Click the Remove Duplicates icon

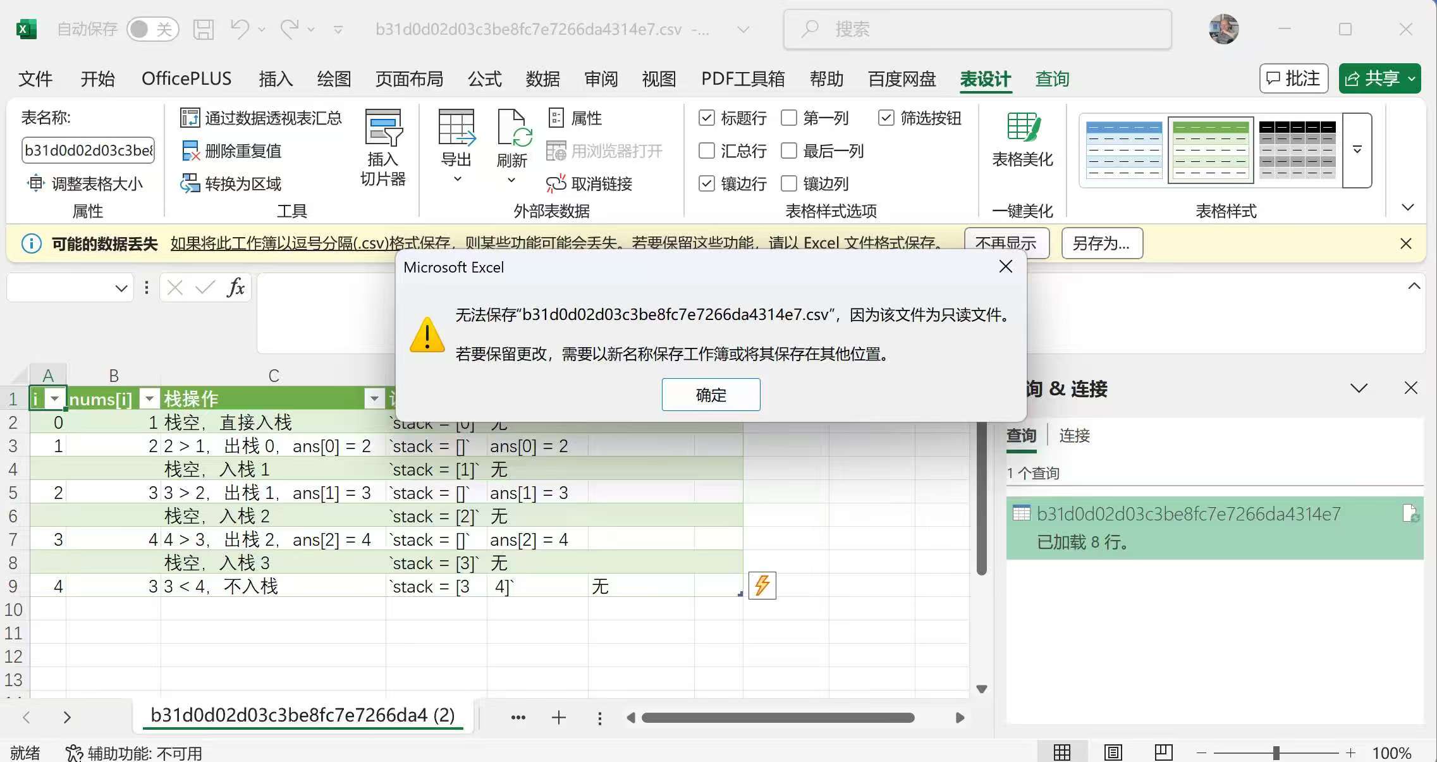click(x=190, y=151)
